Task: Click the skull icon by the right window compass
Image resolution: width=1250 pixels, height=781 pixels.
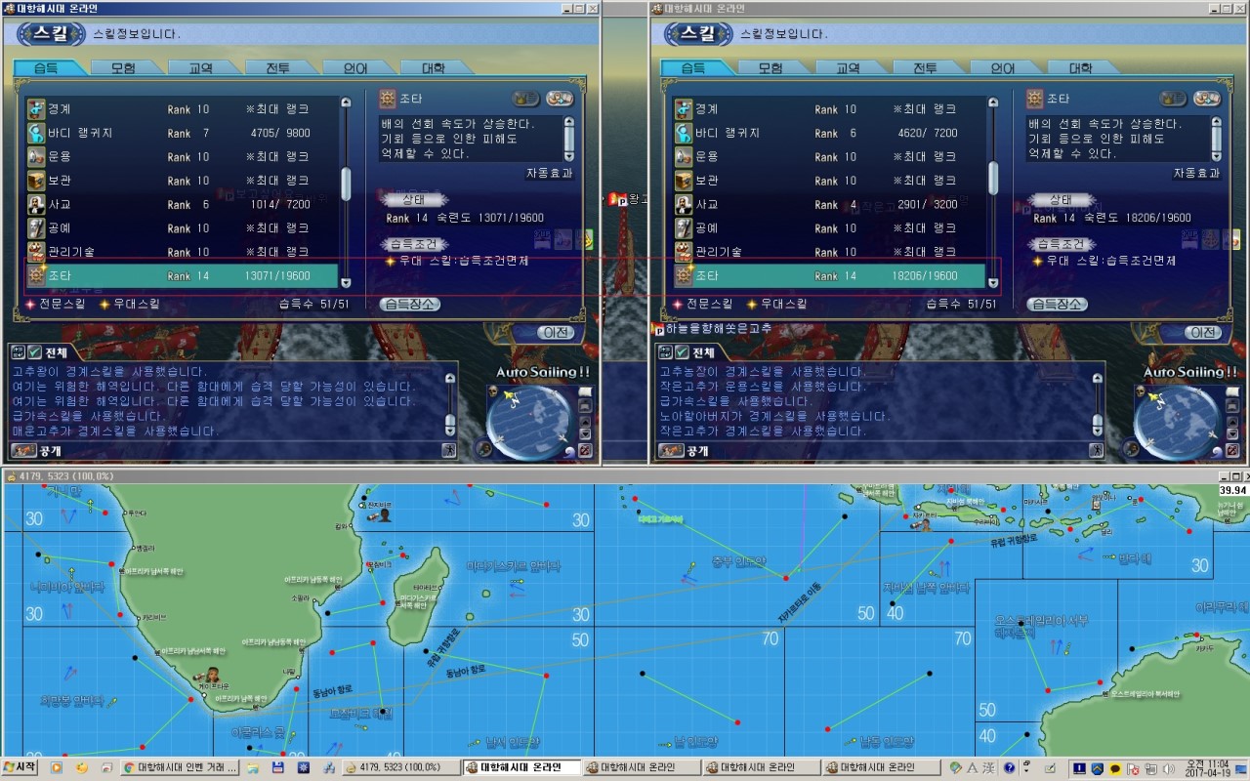Action: [1141, 392]
